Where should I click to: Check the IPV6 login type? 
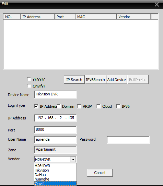click(x=118, y=106)
